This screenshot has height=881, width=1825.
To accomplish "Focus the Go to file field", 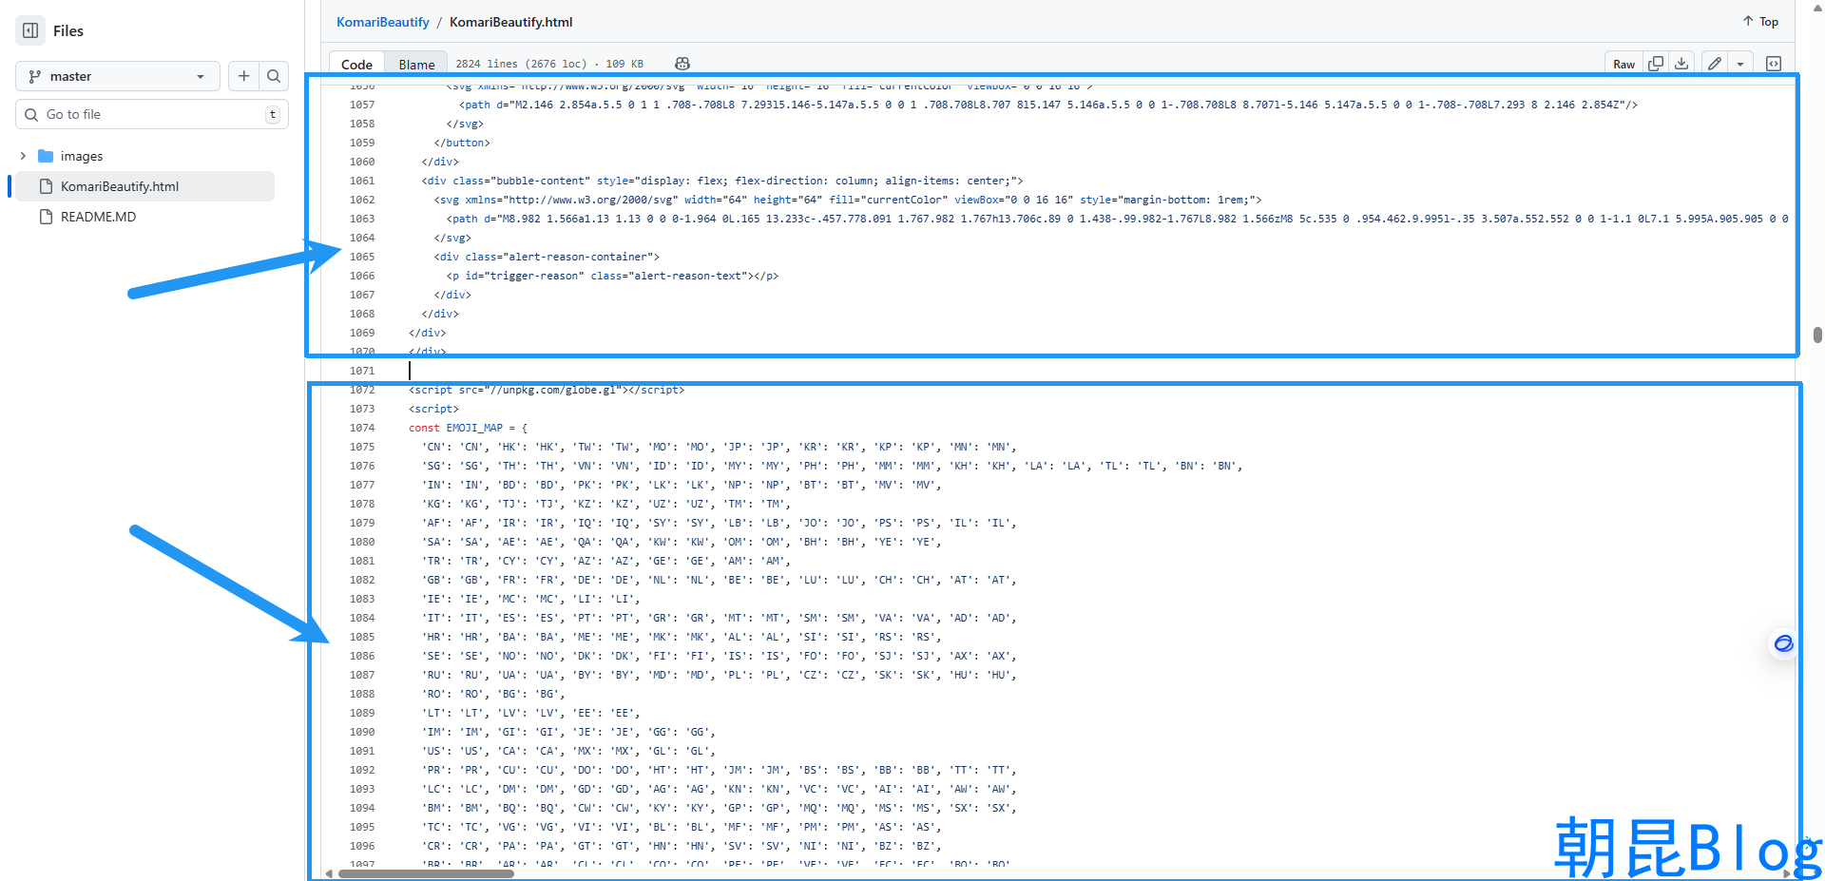I will [x=152, y=114].
